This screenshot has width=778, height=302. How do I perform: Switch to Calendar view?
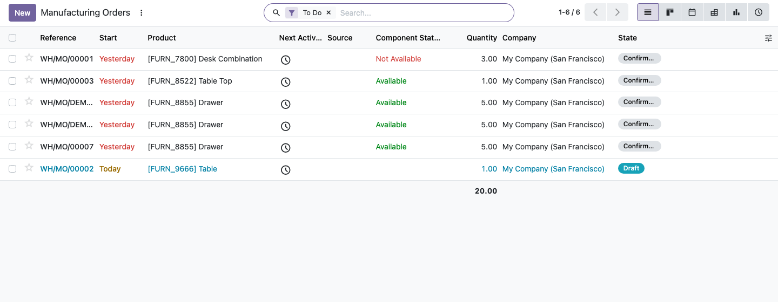[x=692, y=12]
